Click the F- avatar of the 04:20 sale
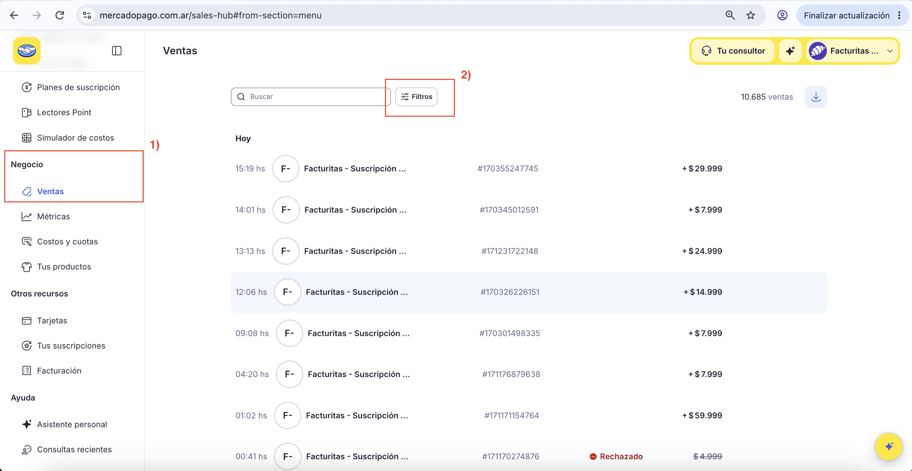Image resolution: width=912 pixels, height=471 pixels. 289,374
